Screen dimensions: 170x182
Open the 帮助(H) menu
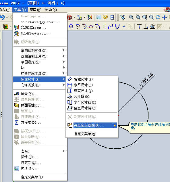click(51, 10)
